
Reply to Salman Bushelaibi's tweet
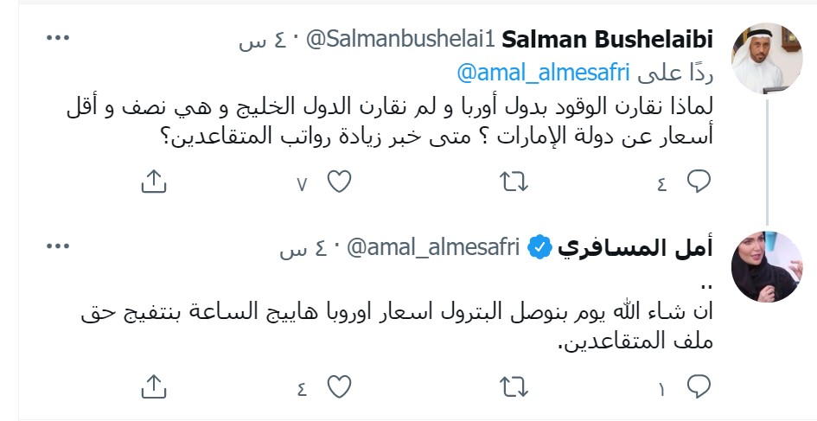(x=699, y=180)
